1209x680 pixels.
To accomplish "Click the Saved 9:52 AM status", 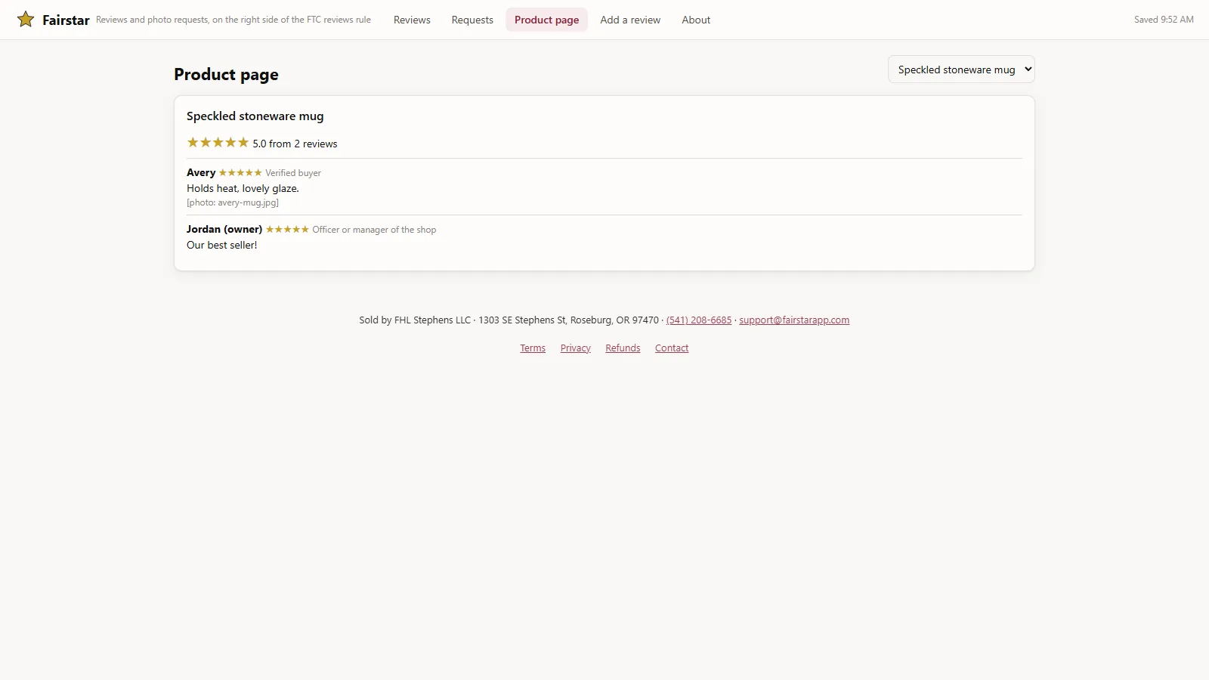I will click(1164, 20).
